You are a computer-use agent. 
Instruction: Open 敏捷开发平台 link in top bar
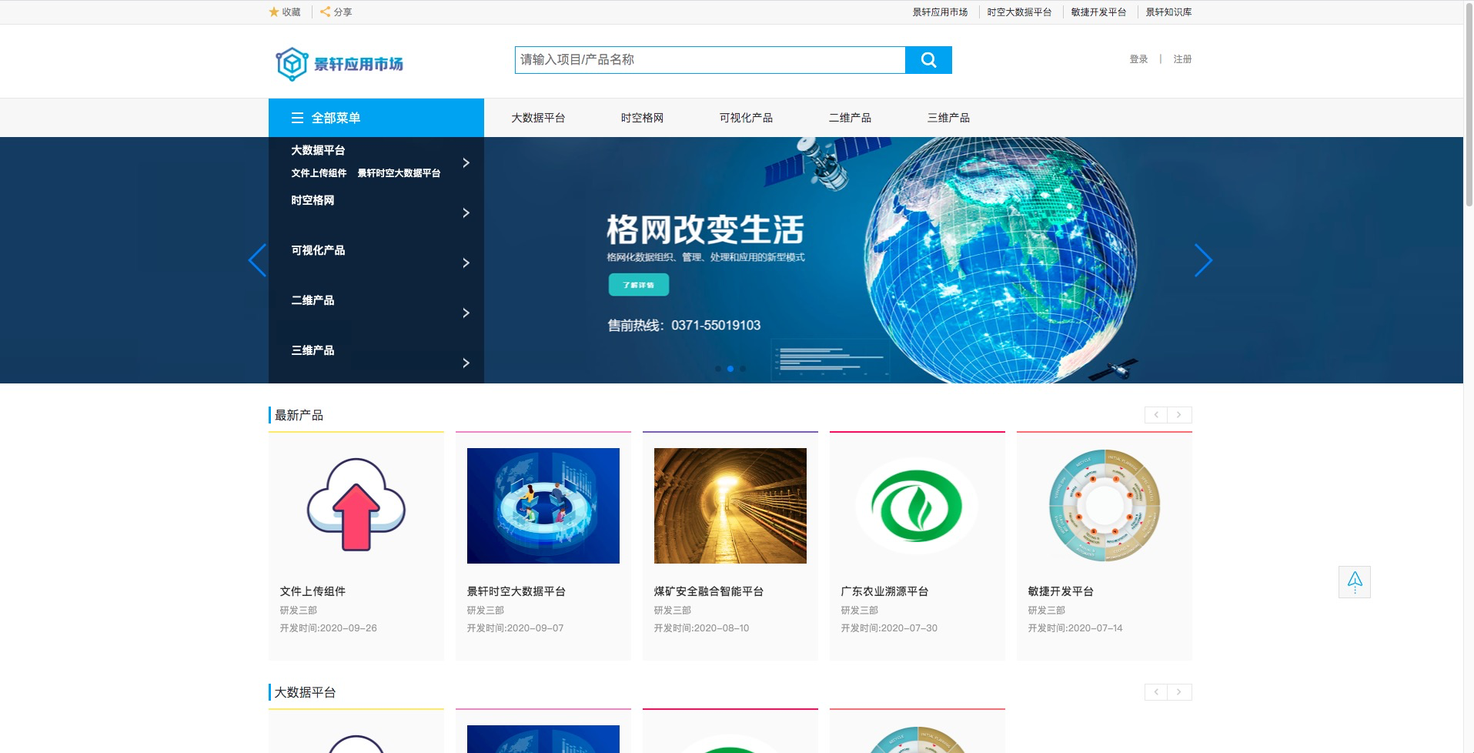coord(1098,12)
